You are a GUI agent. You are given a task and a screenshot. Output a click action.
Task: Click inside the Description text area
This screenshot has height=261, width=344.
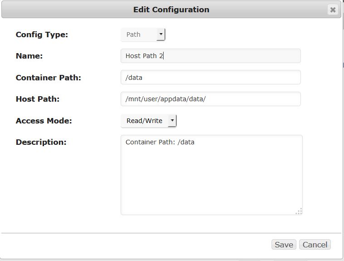(212, 175)
